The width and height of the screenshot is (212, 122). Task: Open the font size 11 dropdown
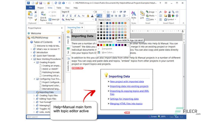pyautogui.click(x=104, y=12)
